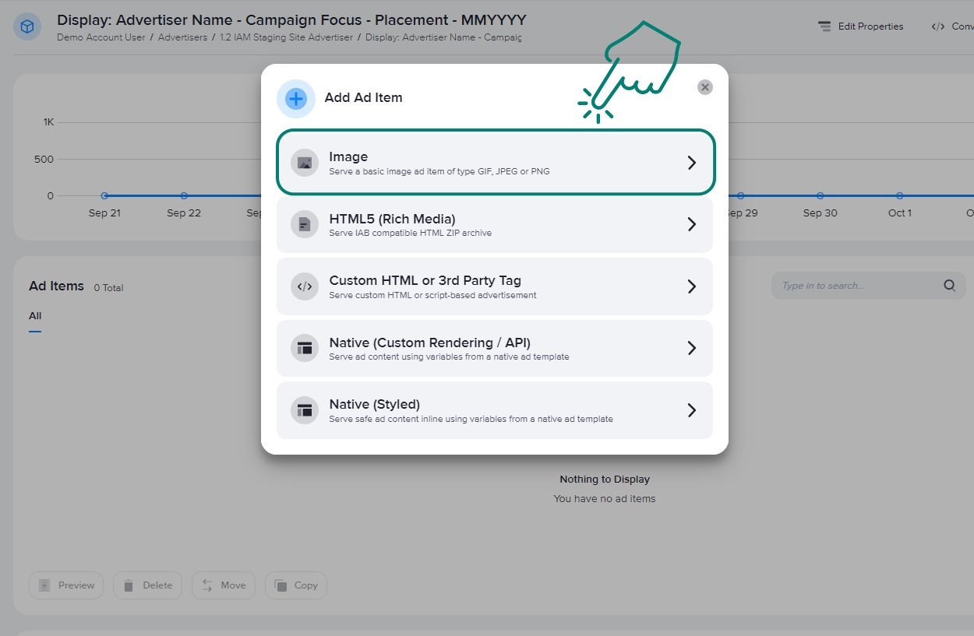
Task: Focus the Type in to search field
Action: (857, 286)
